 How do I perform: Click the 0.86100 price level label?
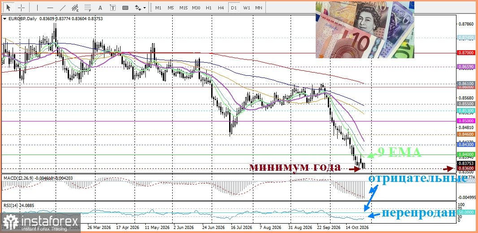pyautogui.click(x=466, y=83)
